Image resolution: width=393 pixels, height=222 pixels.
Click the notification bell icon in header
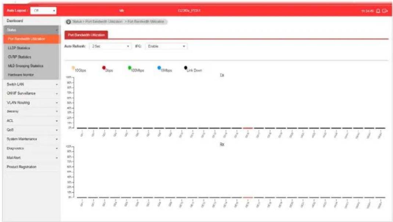click(378, 11)
